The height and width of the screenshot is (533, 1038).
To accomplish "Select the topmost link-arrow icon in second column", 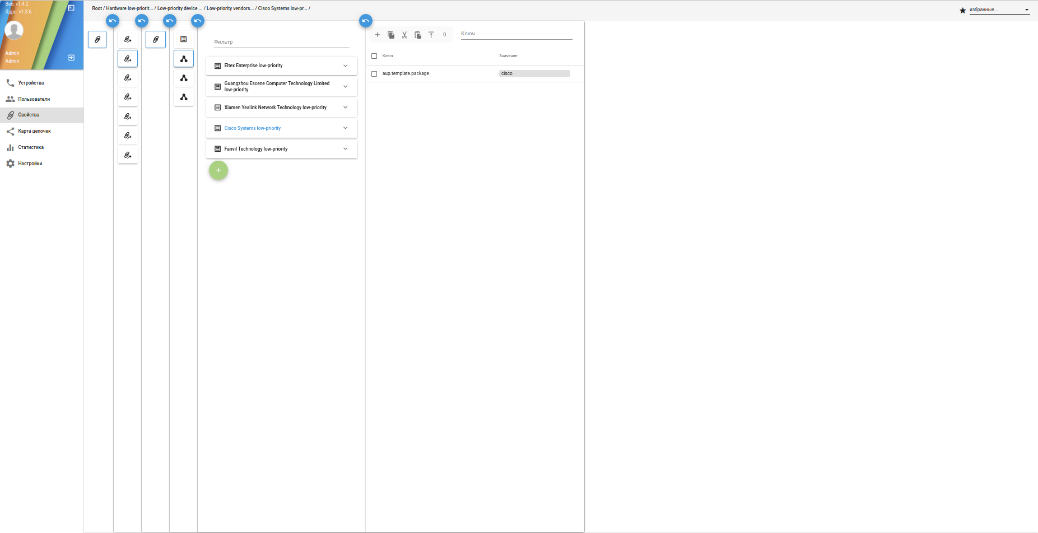I will [x=128, y=39].
